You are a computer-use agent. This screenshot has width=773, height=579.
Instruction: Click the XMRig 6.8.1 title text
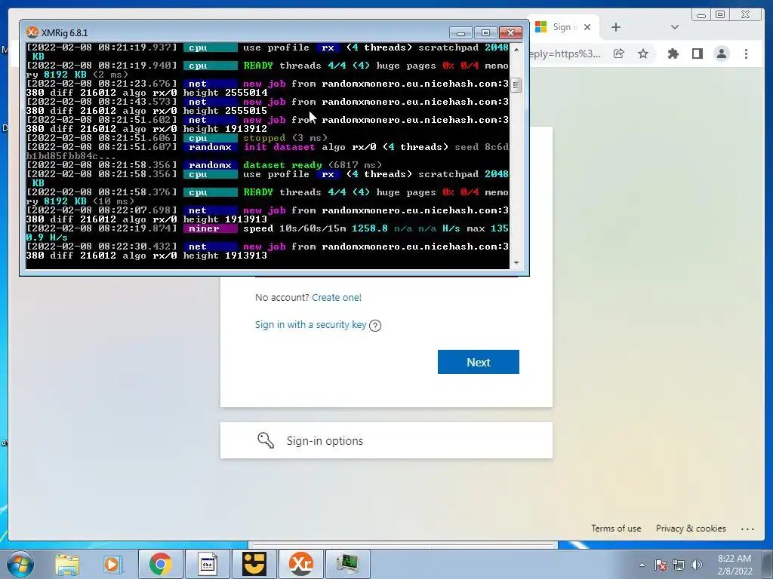click(65, 33)
